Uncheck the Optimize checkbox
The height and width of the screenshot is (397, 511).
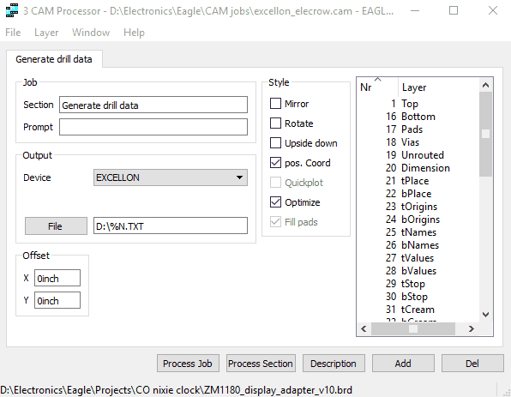275,202
